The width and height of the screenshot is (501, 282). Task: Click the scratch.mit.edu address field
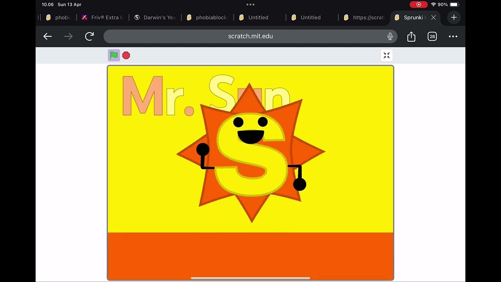click(250, 36)
